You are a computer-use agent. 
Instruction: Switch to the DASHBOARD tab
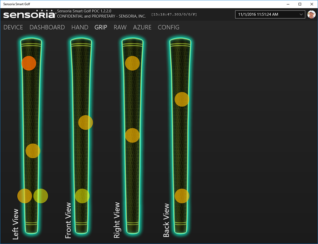47,27
